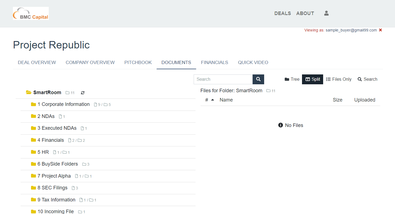Click folder icon beside 6 BuySide Folders

point(33,164)
